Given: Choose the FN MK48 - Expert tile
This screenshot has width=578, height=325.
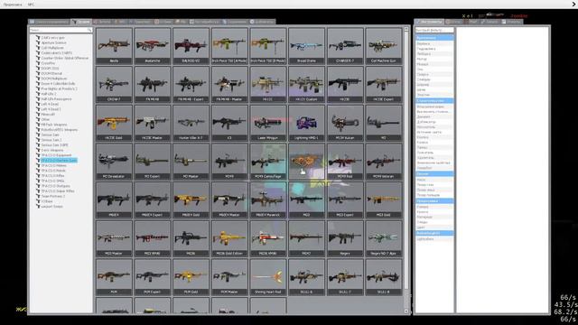Looking at the screenshot, I should pyautogui.click(x=191, y=84).
